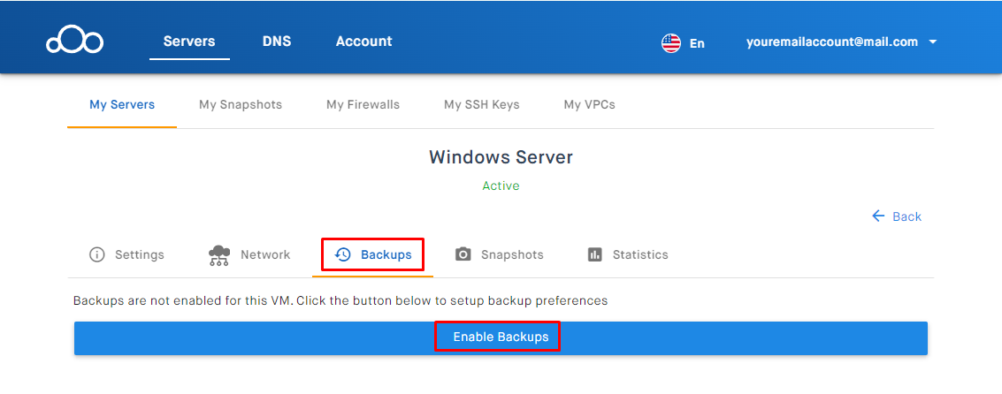This screenshot has width=1002, height=394.
Task: Switch to the My Firewalls tab
Action: pyautogui.click(x=363, y=104)
